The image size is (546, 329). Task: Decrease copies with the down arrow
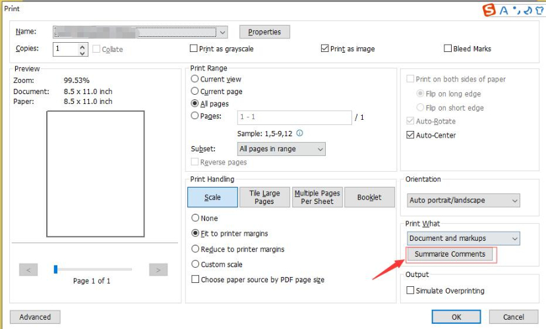point(82,53)
